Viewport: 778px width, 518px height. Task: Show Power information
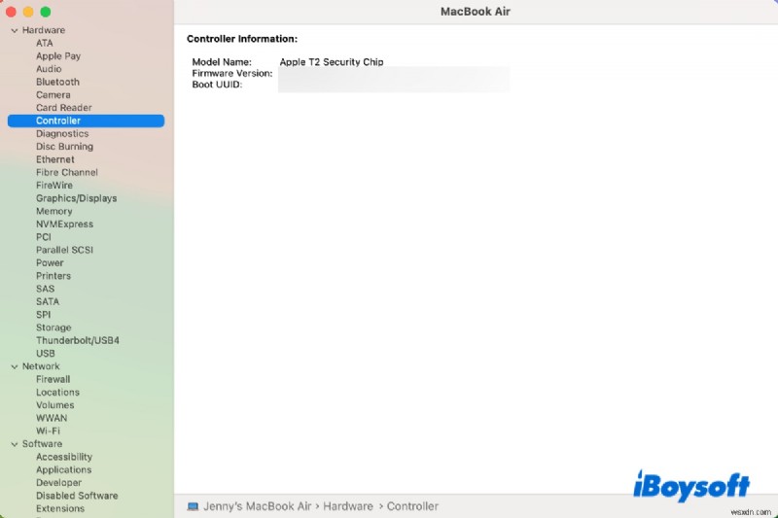point(50,262)
